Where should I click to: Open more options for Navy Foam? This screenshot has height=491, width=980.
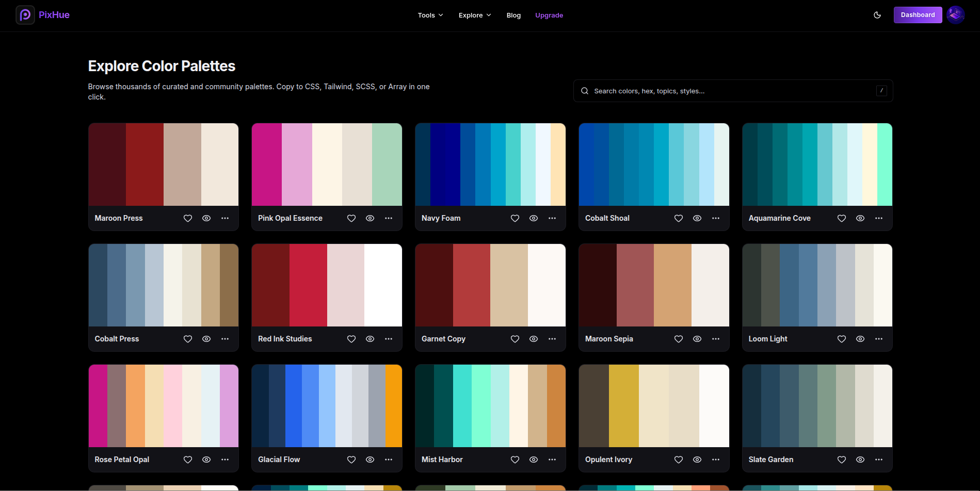point(552,218)
